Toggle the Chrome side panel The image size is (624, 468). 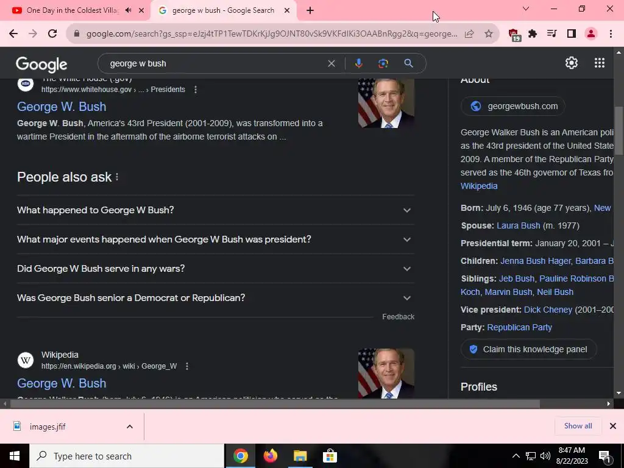pyautogui.click(x=572, y=34)
